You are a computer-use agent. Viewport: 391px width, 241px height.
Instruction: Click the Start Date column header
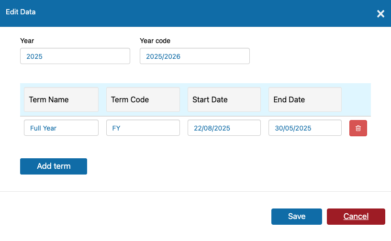224,99
